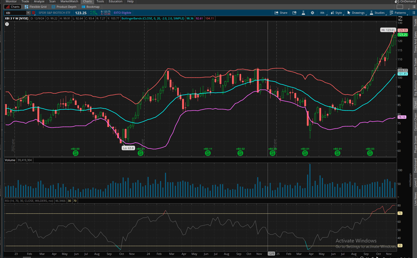Open the Chart side tab
The width and height of the screenshot is (417, 258).
click(415, 104)
